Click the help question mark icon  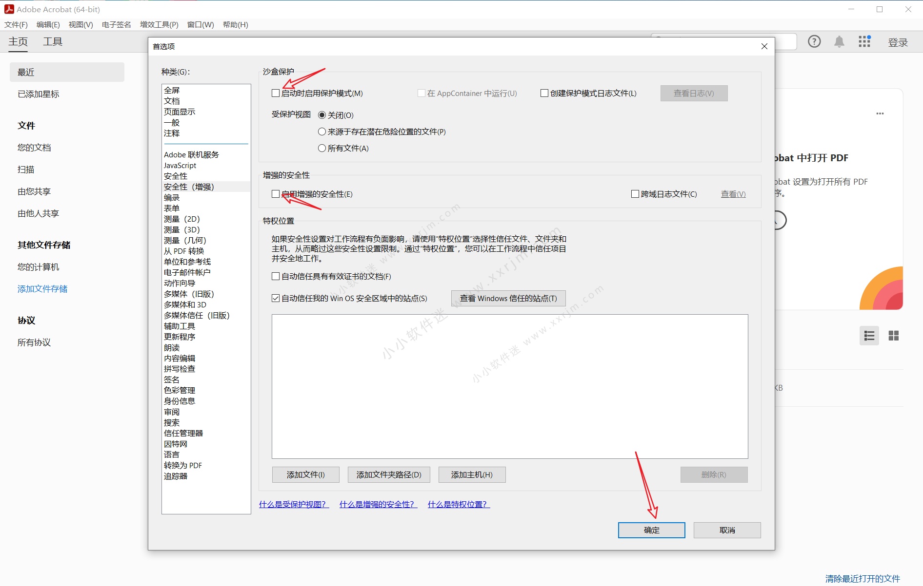pyautogui.click(x=814, y=42)
